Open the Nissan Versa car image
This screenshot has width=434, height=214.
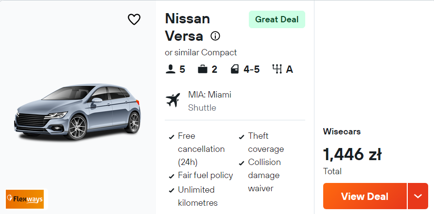(78, 112)
